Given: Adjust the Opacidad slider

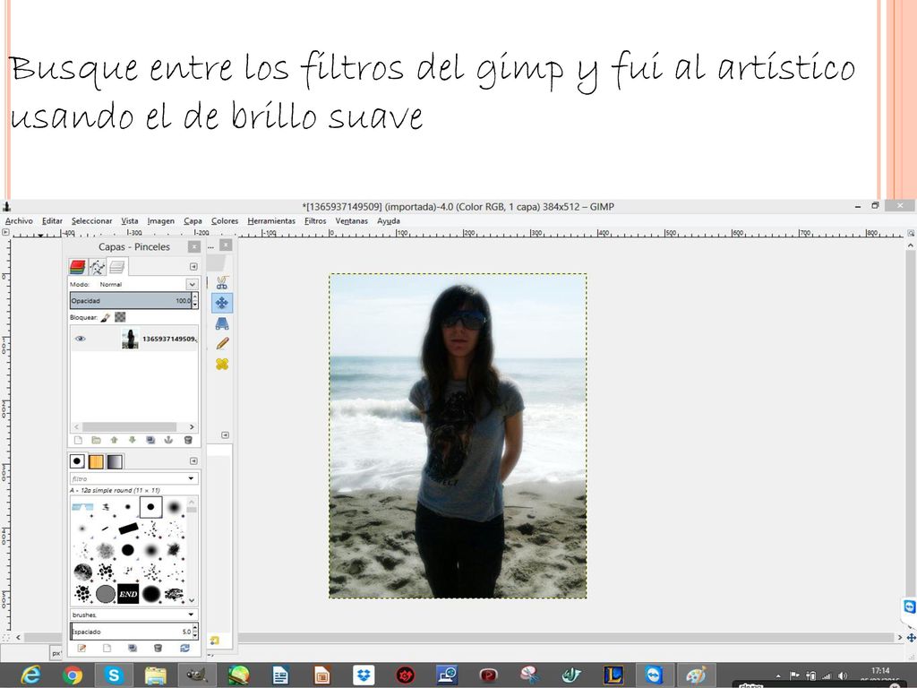Looking at the screenshot, I should (131, 301).
